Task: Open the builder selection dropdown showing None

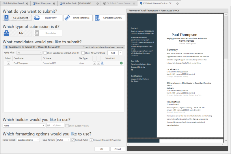Action: coord(24,126)
